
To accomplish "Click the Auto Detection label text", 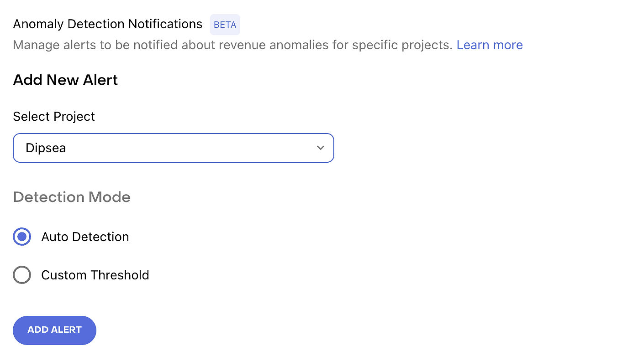I will pyautogui.click(x=85, y=237).
